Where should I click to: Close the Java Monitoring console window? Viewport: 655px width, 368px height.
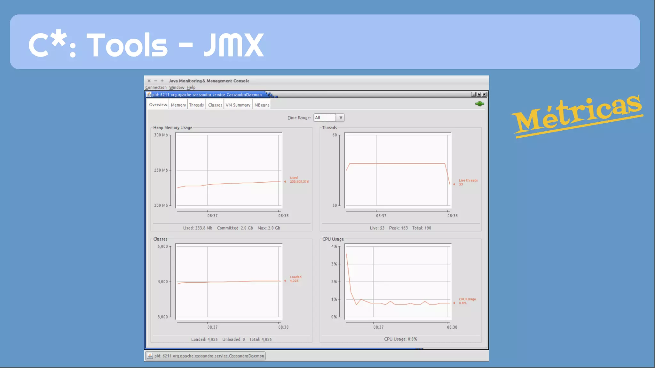click(149, 81)
